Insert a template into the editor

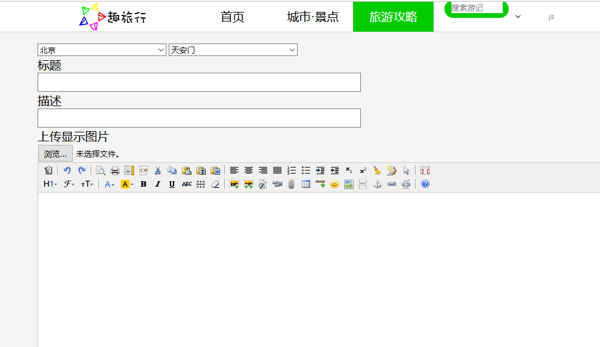[x=129, y=171]
